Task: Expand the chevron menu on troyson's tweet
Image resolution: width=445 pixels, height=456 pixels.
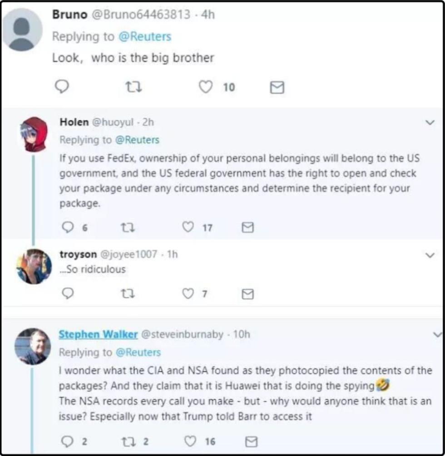Action: click(x=430, y=255)
